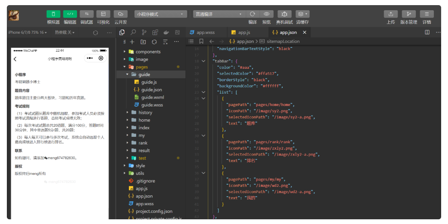Open the details (详情) menu icon
Image resolution: width=448 pixels, height=224 pixels.
[427, 14]
